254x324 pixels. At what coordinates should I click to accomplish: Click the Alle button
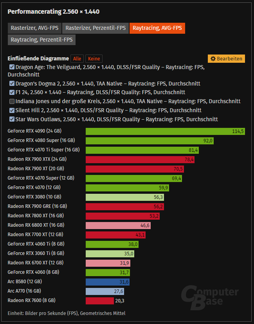tap(77, 59)
